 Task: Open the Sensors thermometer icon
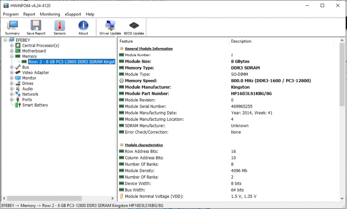click(59, 25)
